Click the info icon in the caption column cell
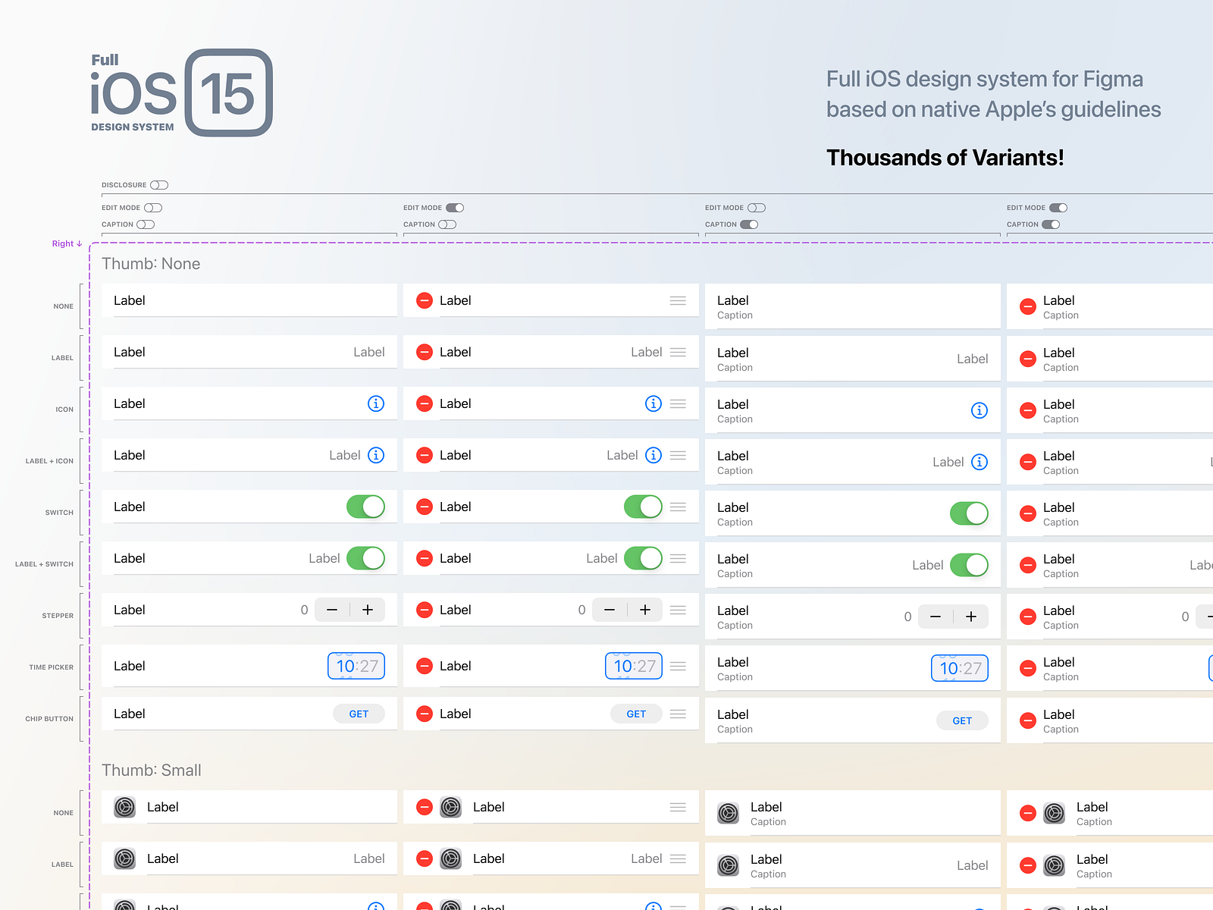The width and height of the screenshot is (1213, 910). pos(979,410)
